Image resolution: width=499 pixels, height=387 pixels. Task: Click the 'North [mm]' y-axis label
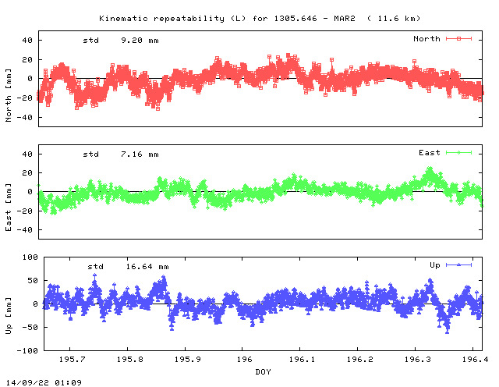9,95
